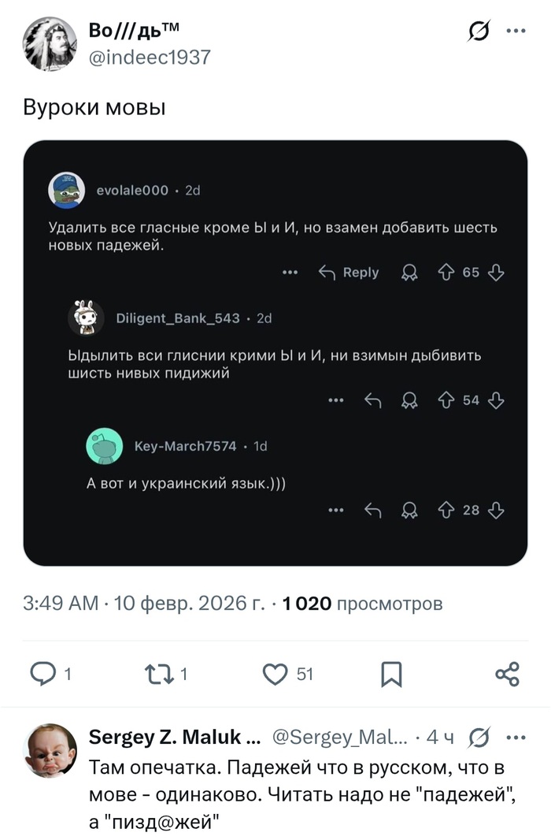551x840 pixels.
Task: Open the three-dot menu on the main post
Action: [516, 32]
